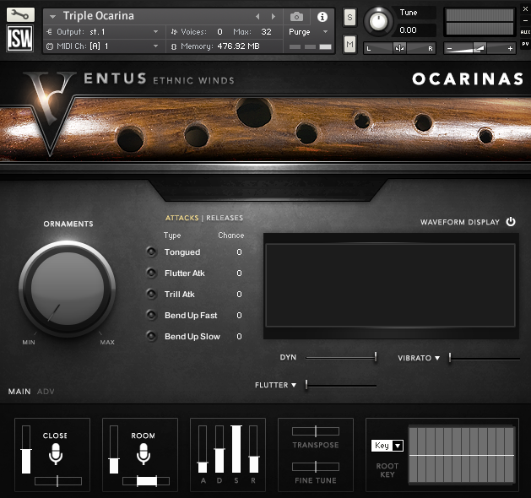531x498 pixels.
Task: Enable the Bend Up Slow toggle
Action: click(151, 336)
